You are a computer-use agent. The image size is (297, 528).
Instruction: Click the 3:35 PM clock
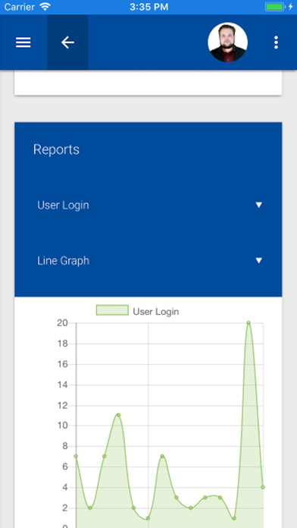pyautogui.click(x=148, y=7)
